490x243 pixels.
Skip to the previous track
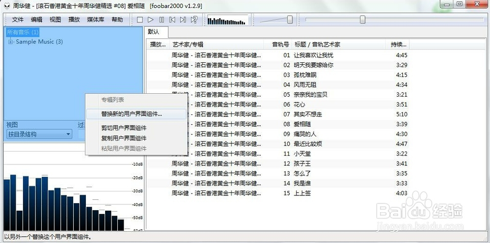tap(172, 20)
